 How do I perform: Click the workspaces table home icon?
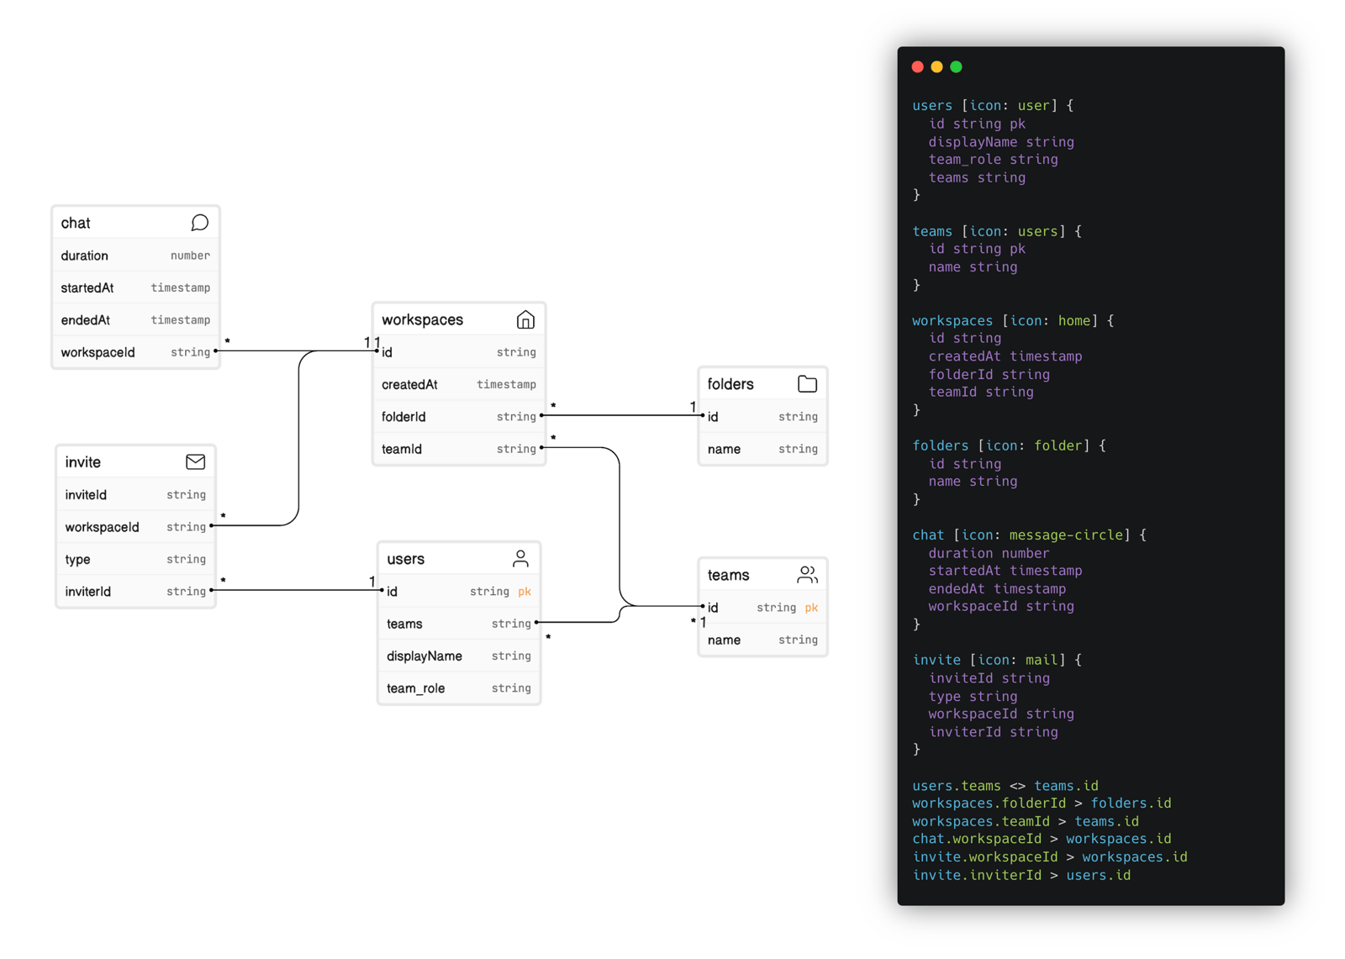(525, 319)
